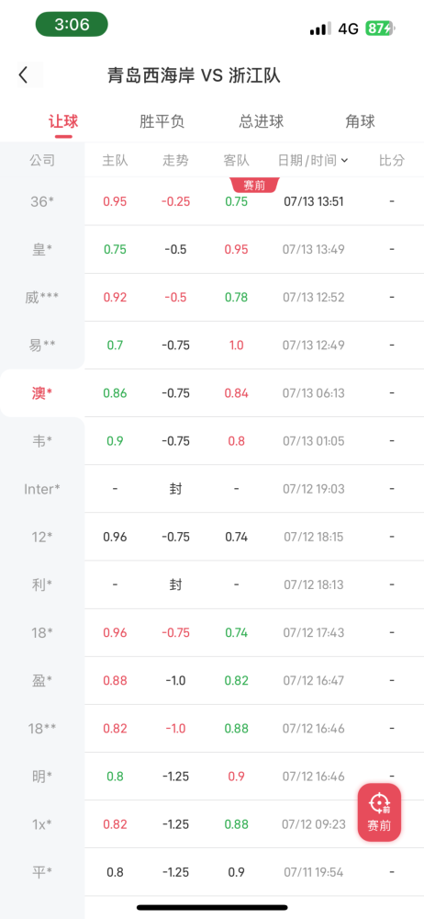Tap the back arrow icon
Image resolution: width=424 pixels, height=919 pixels.
tap(24, 75)
